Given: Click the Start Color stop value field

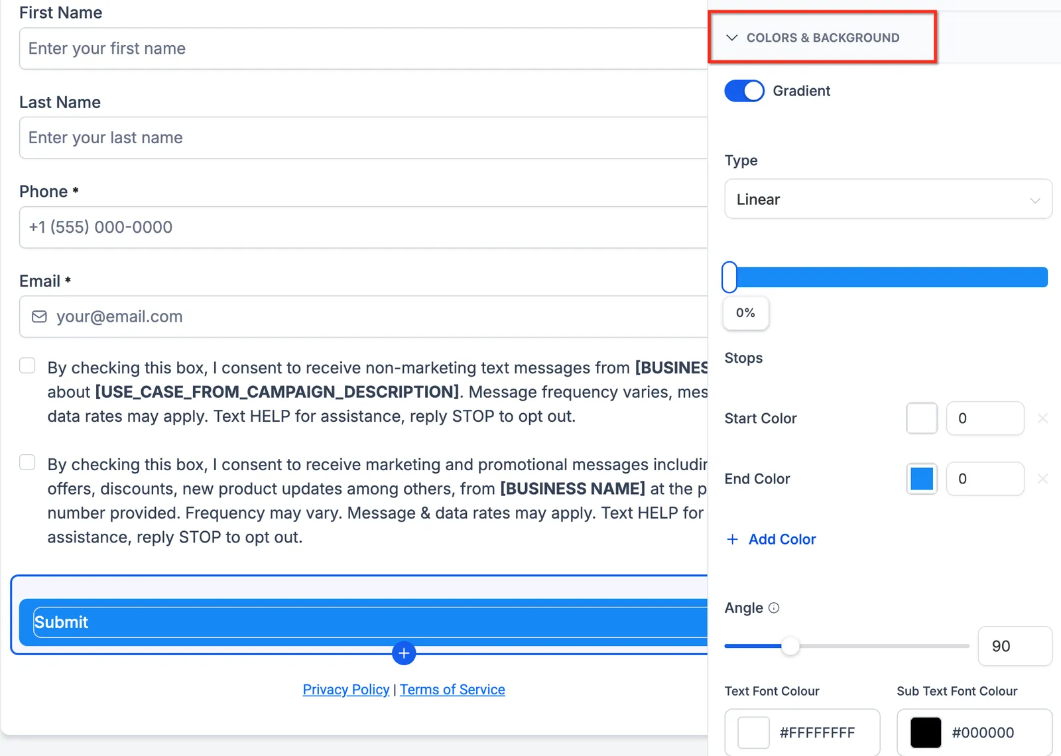Looking at the screenshot, I should click(985, 418).
